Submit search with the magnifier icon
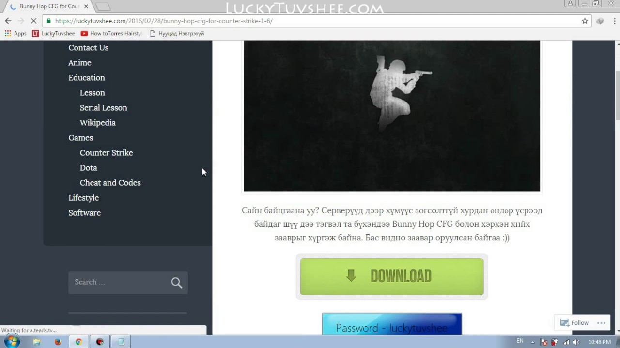620x348 pixels. click(x=177, y=282)
